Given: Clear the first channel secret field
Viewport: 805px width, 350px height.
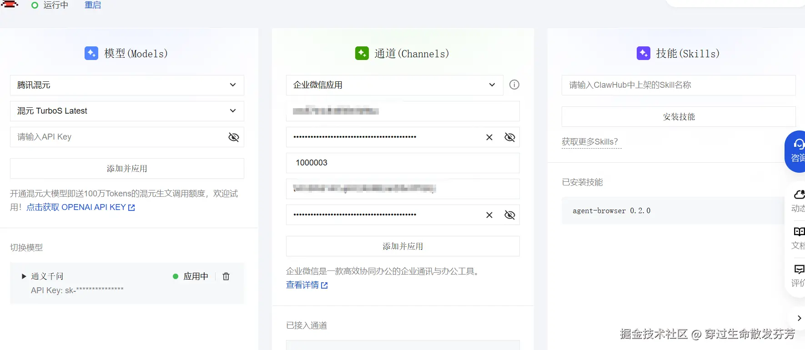Looking at the screenshot, I should coord(489,137).
